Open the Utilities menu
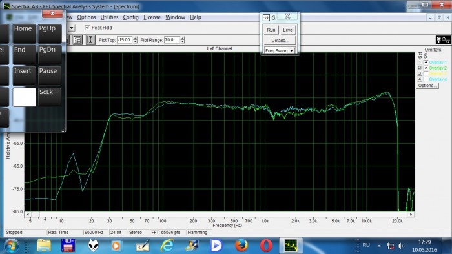Image resolution: width=452 pixels, height=254 pixels. tap(109, 17)
